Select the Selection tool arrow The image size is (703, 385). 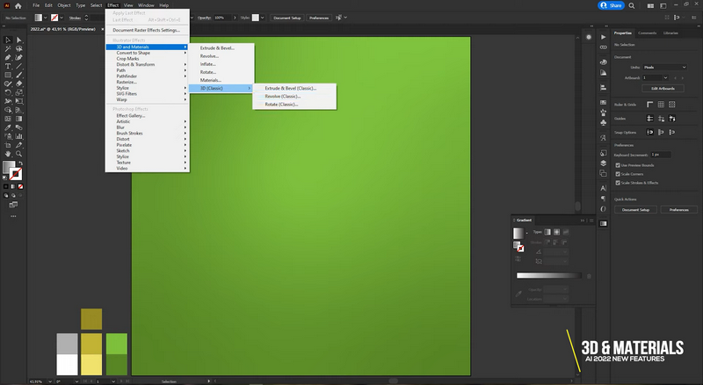8,40
